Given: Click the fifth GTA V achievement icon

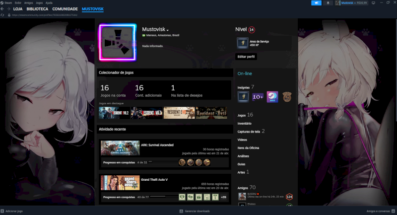Looking at the screenshot, I should click(x=215, y=197).
